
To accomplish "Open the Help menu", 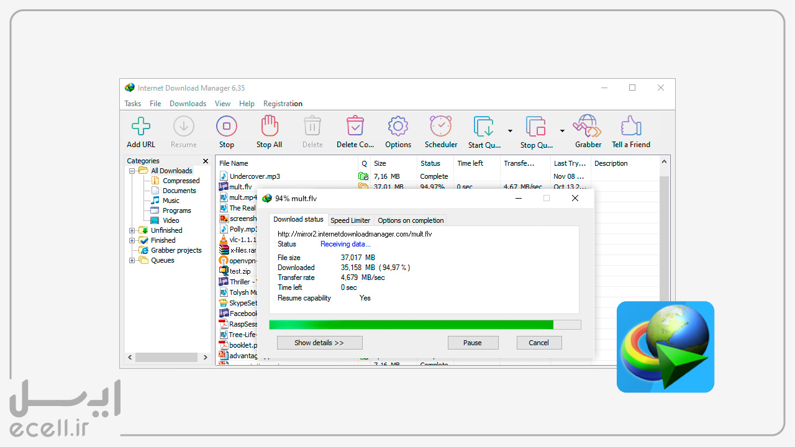I will tap(247, 104).
